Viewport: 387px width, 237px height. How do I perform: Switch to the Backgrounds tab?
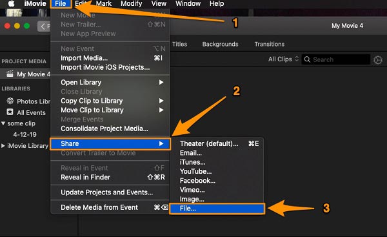[220, 45]
